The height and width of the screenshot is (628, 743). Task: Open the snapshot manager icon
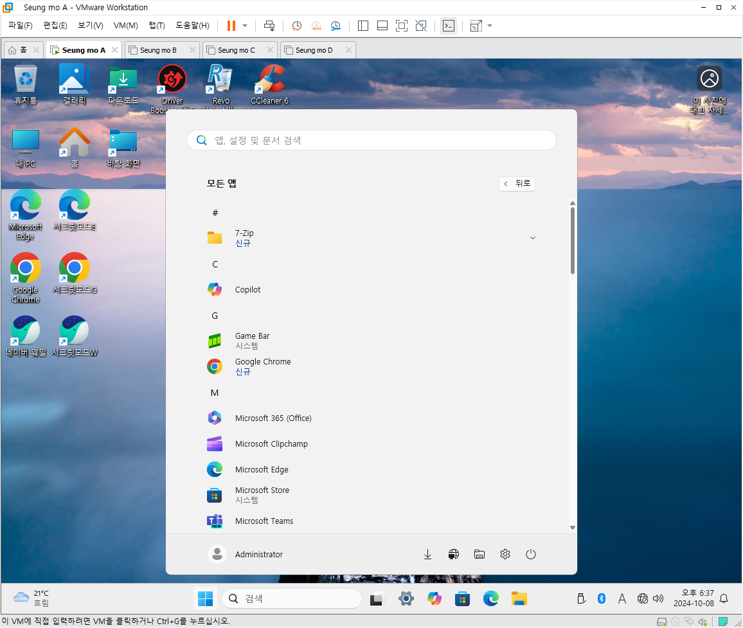pos(336,26)
